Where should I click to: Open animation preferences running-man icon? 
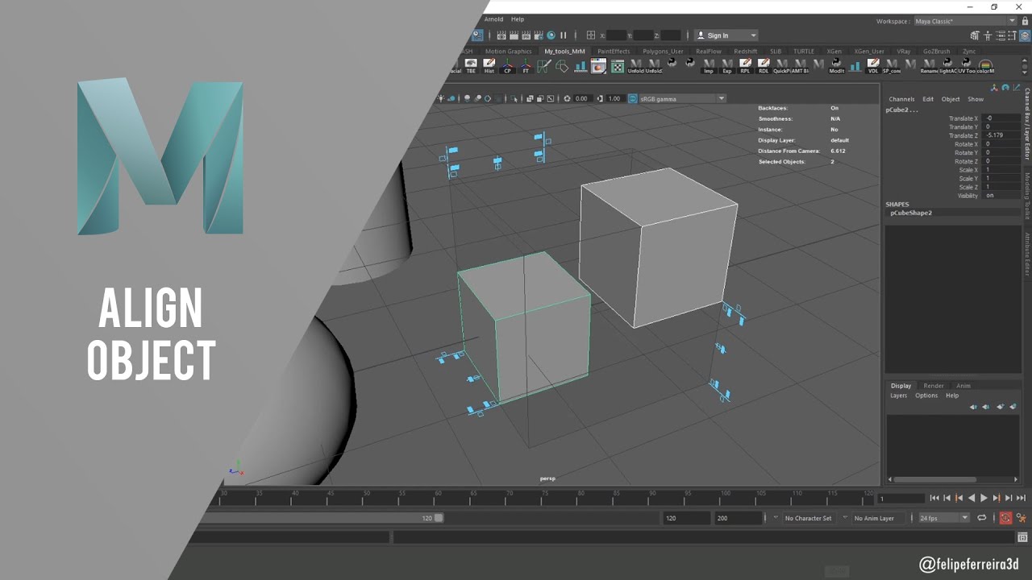click(1022, 518)
